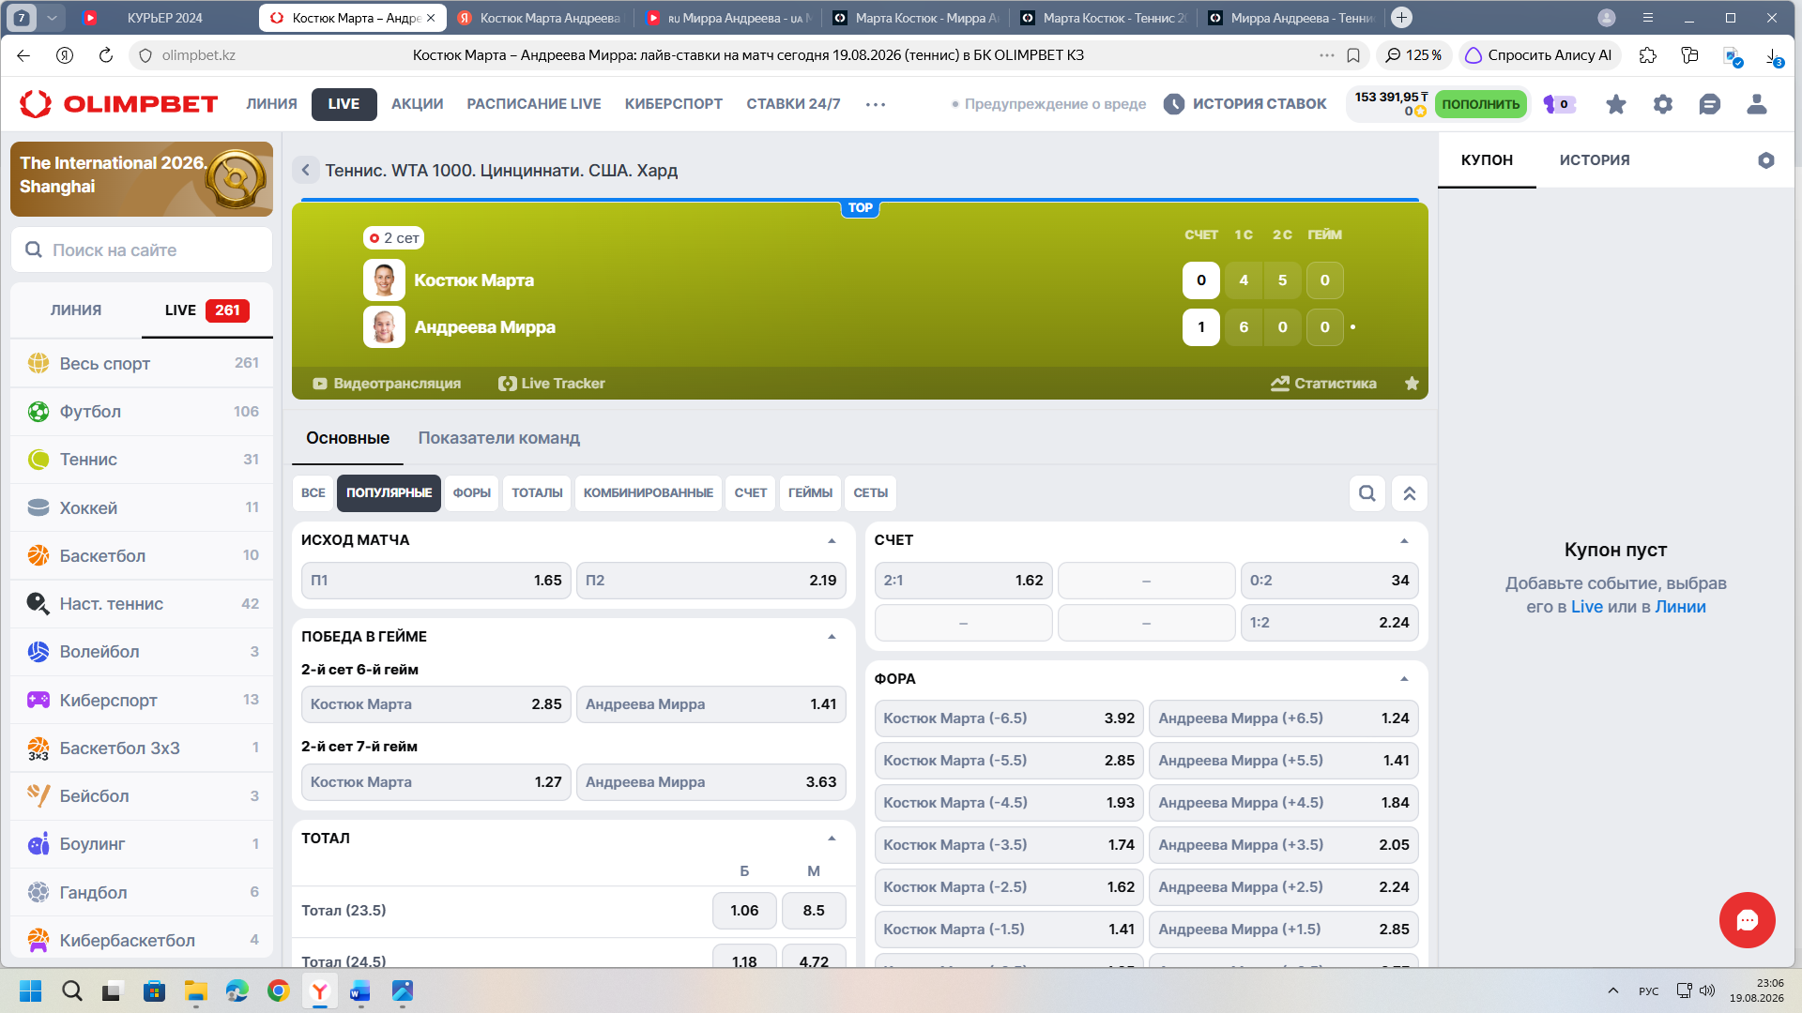Open Видеотрансляция video stream
Viewport: 1802px width, 1013px height.
point(387,384)
